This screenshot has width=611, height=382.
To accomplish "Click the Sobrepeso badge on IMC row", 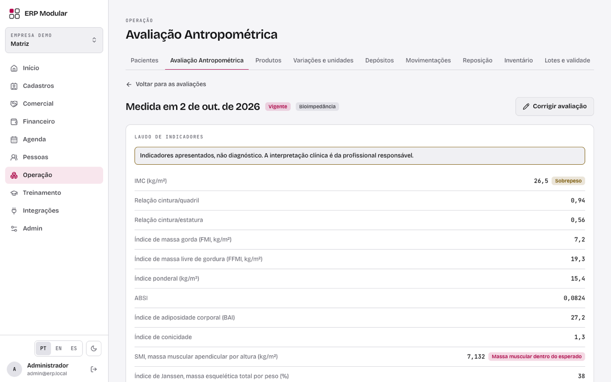I will click(x=568, y=181).
